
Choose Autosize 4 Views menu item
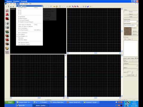click(x=29, y=8)
